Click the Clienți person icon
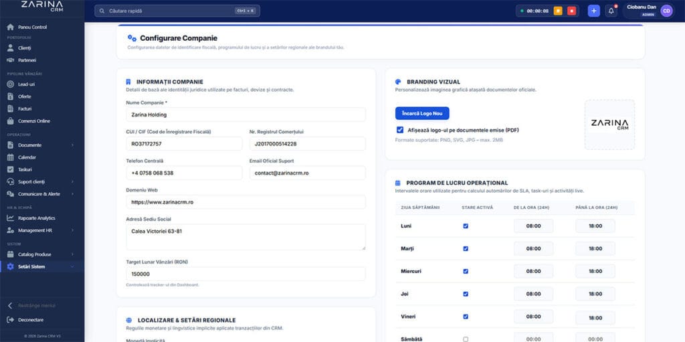 pyautogui.click(x=11, y=48)
